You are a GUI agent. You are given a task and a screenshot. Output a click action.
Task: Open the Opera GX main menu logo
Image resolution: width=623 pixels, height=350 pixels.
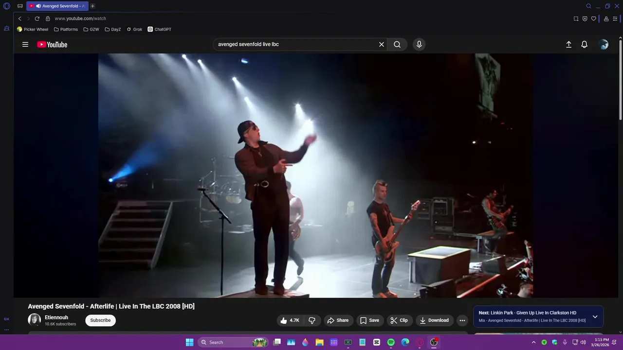pos(7,6)
